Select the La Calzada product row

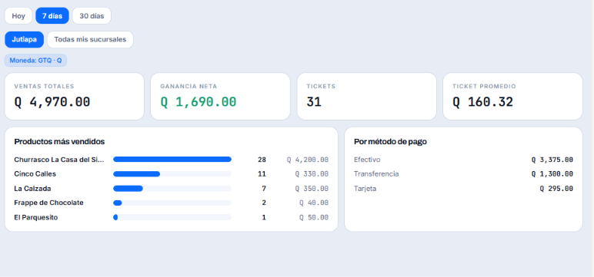pyautogui.click(x=172, y=189)
